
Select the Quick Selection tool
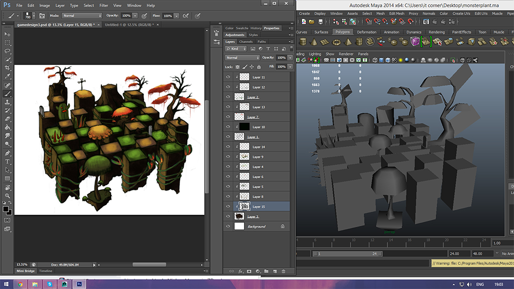7,60
